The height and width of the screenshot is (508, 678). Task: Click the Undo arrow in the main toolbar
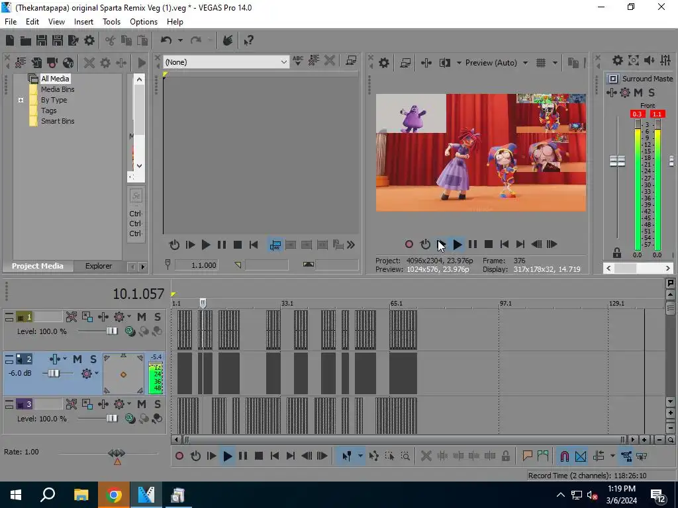click(x=166, y=40)
